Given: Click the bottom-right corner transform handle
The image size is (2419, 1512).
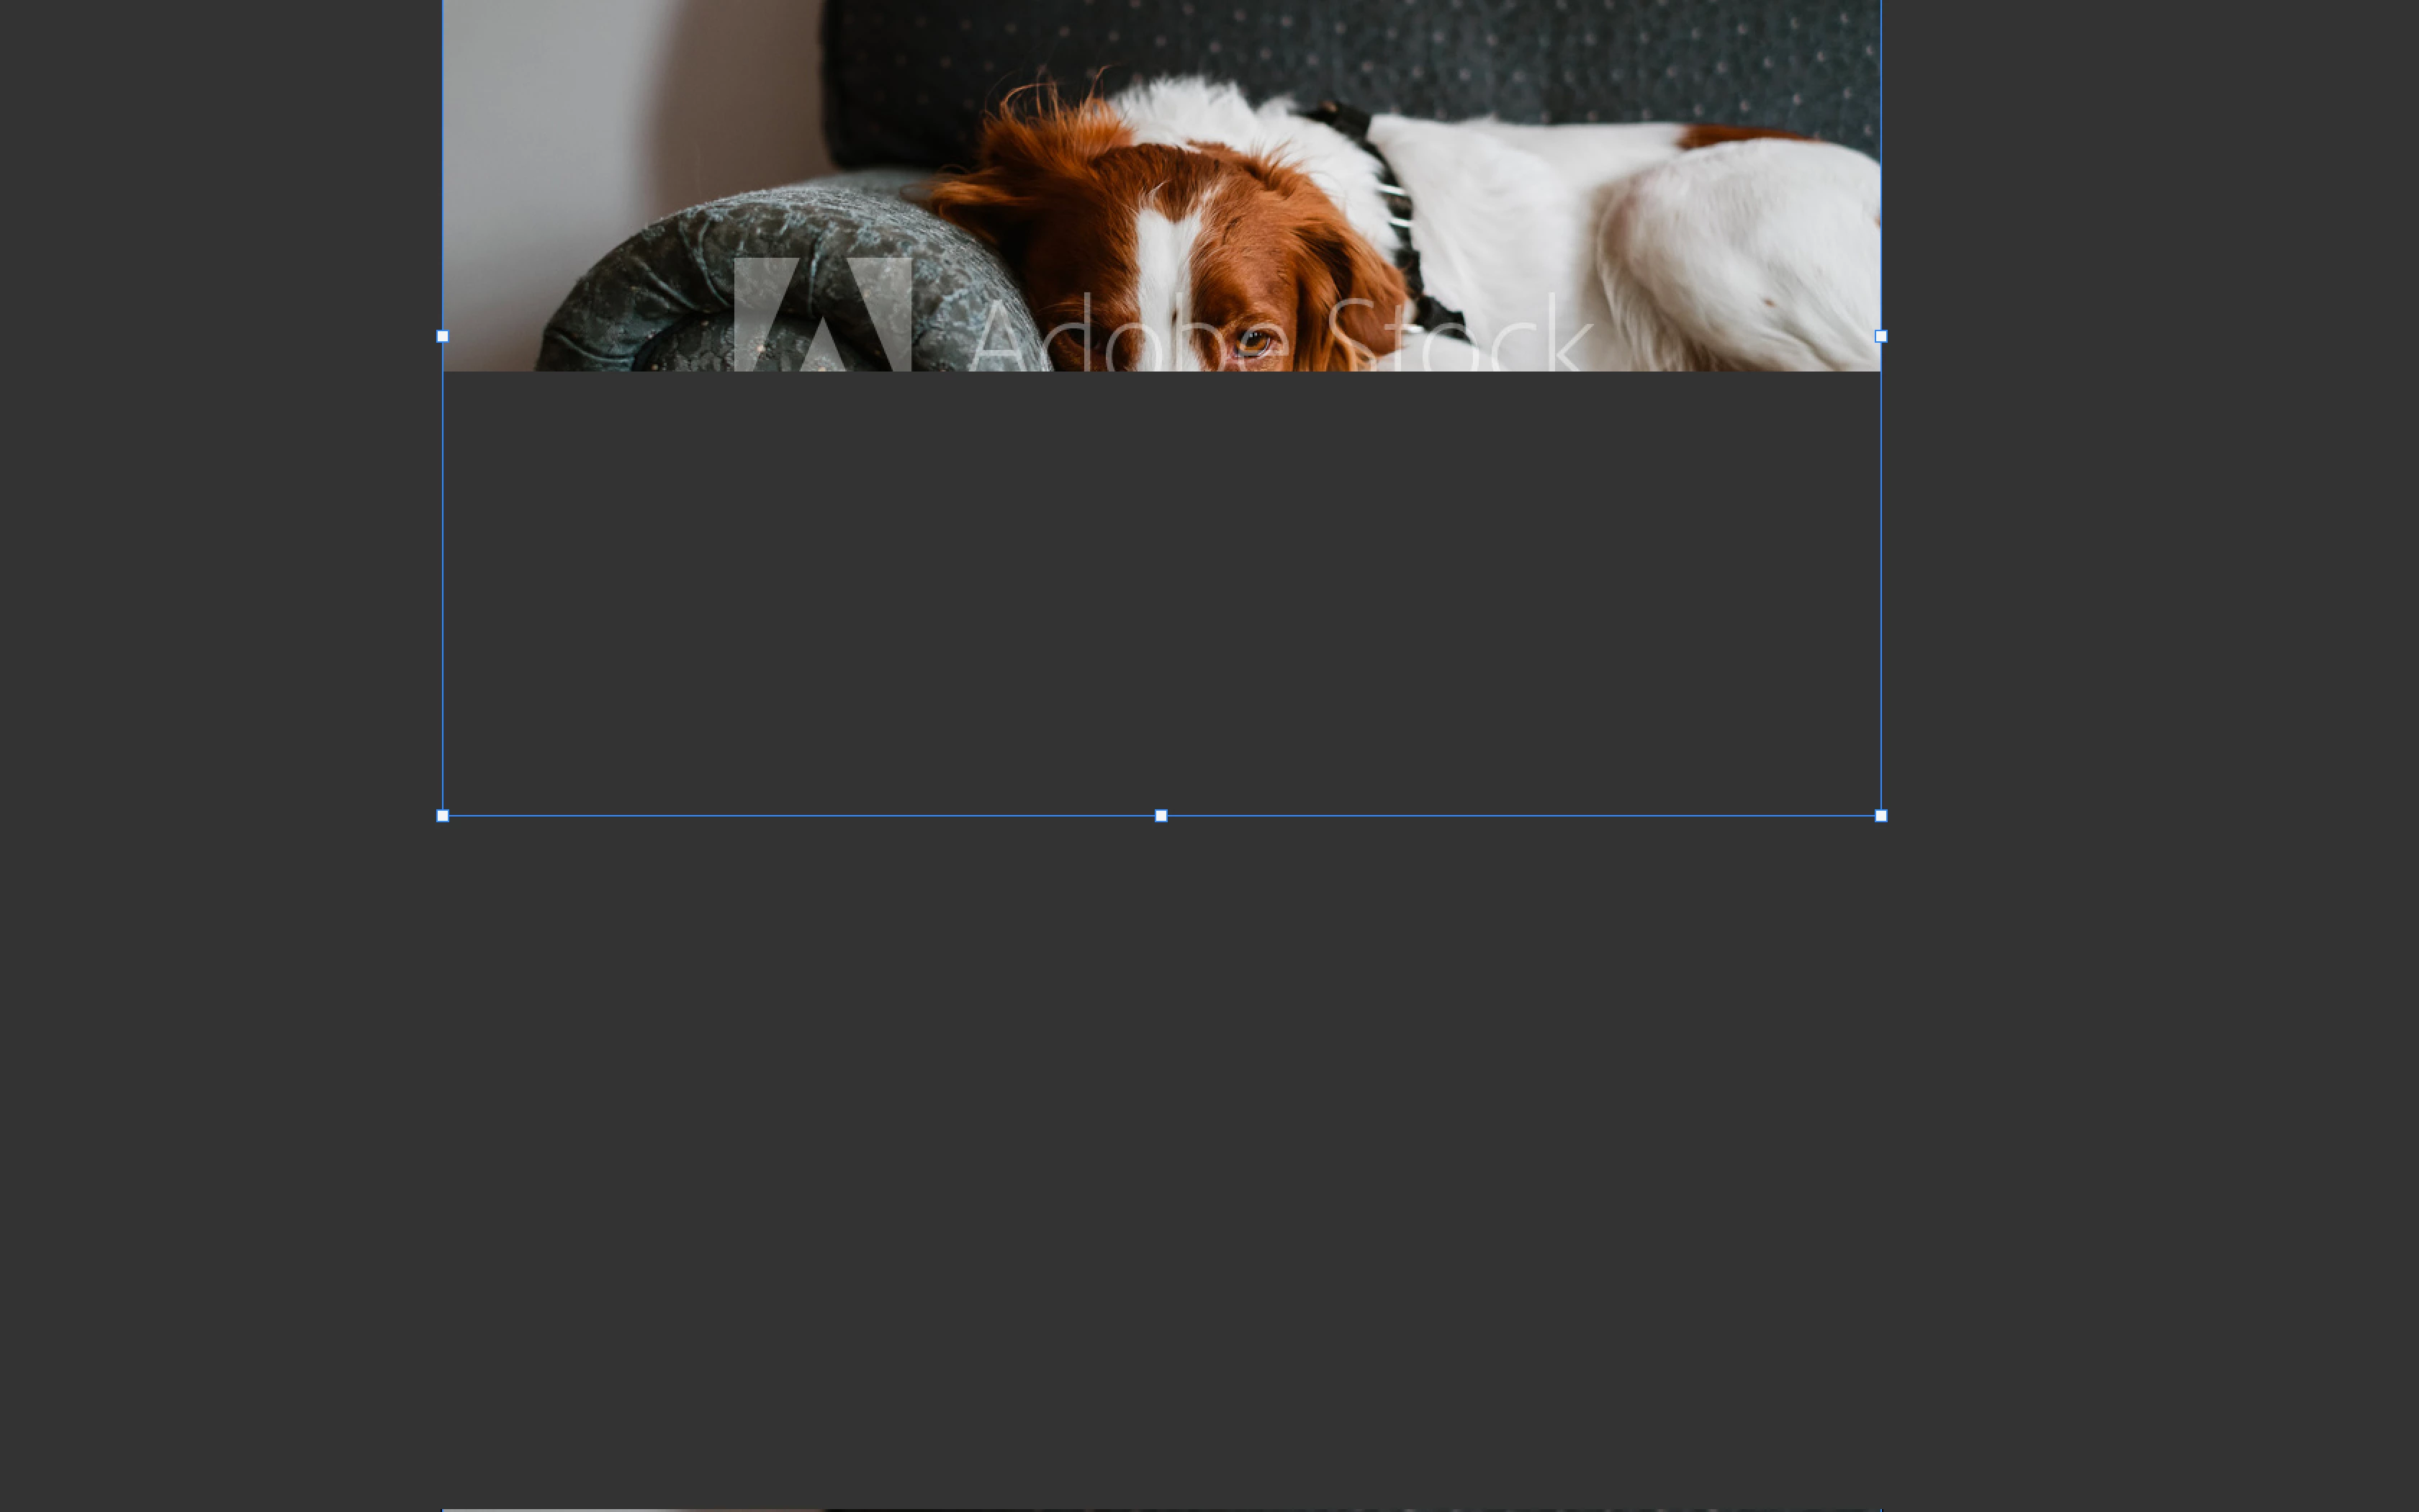Looking at the screenshot, I should [1880, 816].
